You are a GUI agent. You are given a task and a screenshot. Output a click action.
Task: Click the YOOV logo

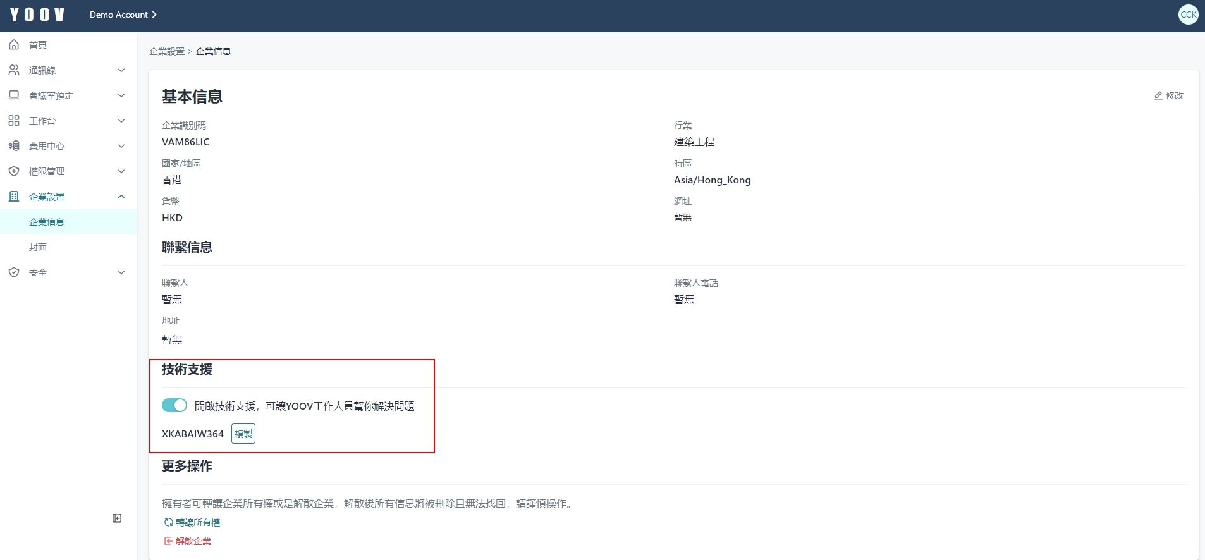tap(37, 15)
